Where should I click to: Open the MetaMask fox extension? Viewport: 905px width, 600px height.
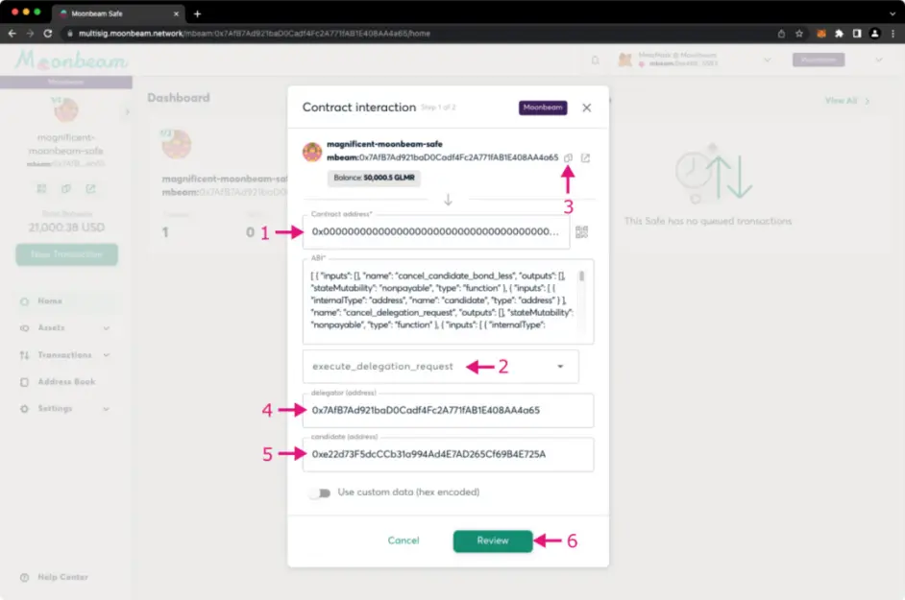[x=820, y=34]
